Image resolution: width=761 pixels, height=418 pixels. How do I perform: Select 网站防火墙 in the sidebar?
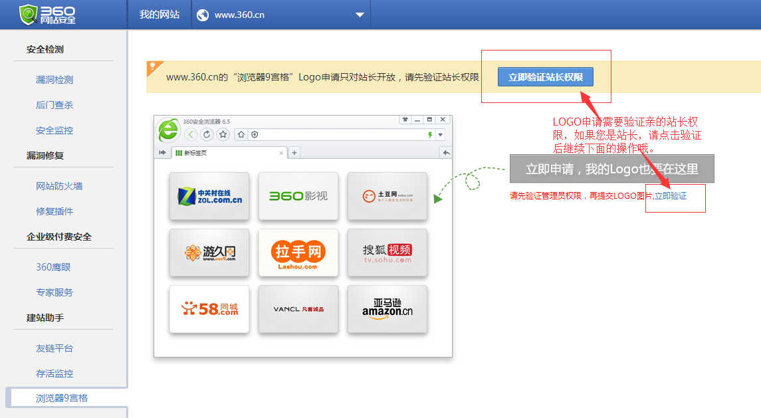tap(59, 186)
